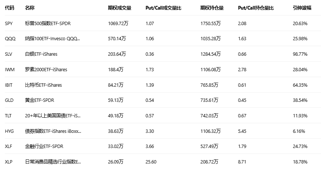Click the 代码 column header
Image resolution: width=321 pixels, height=169 pixels.
point(9,8)
